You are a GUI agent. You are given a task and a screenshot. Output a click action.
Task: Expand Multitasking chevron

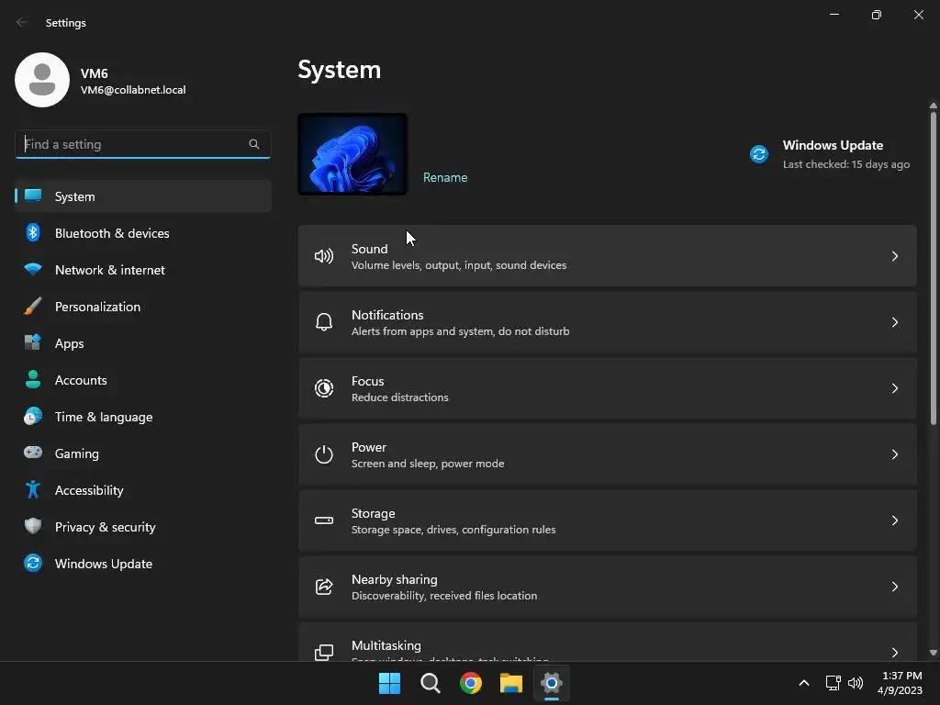(894, 653)
